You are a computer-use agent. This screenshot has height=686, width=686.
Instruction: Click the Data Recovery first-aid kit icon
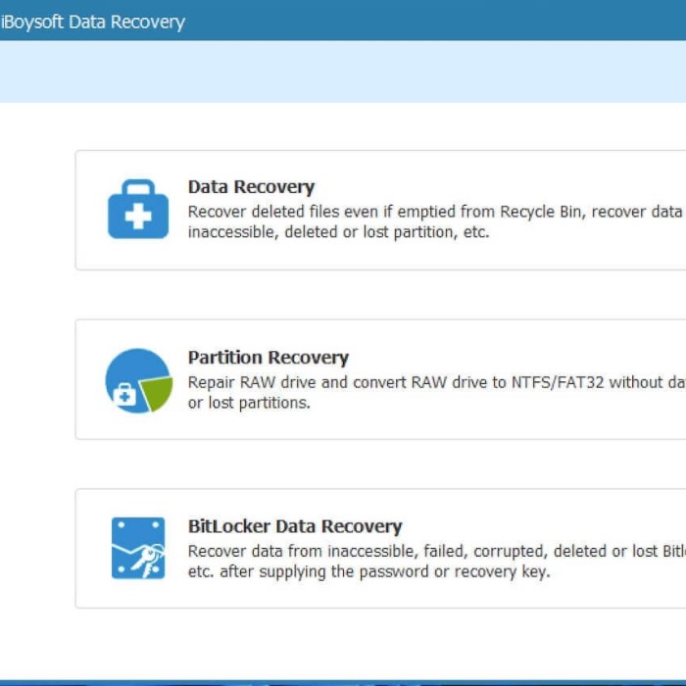pos(138,209)
